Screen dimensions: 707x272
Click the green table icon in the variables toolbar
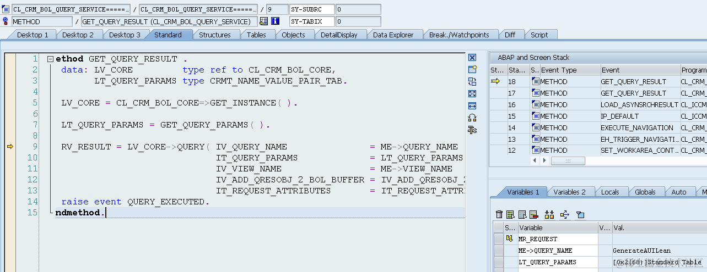(x=510, y=214)
